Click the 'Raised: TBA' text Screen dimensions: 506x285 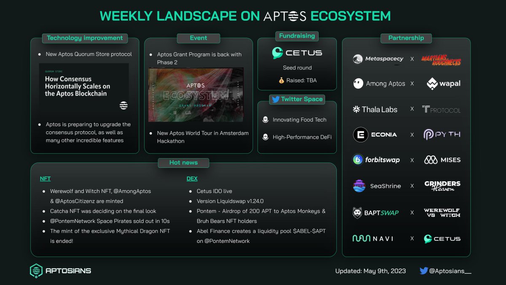pyautogui.click(x=301, y=80)
